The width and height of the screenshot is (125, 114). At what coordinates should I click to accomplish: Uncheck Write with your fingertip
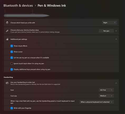click(x=12, y=108)
